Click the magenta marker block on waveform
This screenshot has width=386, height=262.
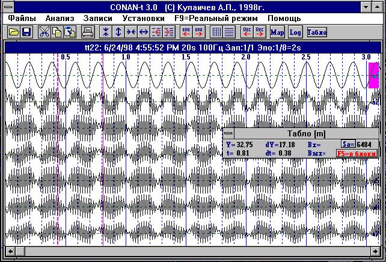pyautogui.click(x=373, y=75)
